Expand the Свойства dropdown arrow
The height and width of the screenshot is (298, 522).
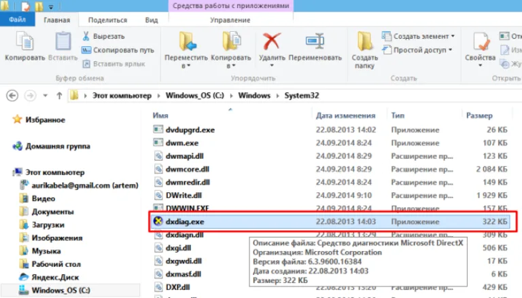pyautogui.click(x=480, y=66)
